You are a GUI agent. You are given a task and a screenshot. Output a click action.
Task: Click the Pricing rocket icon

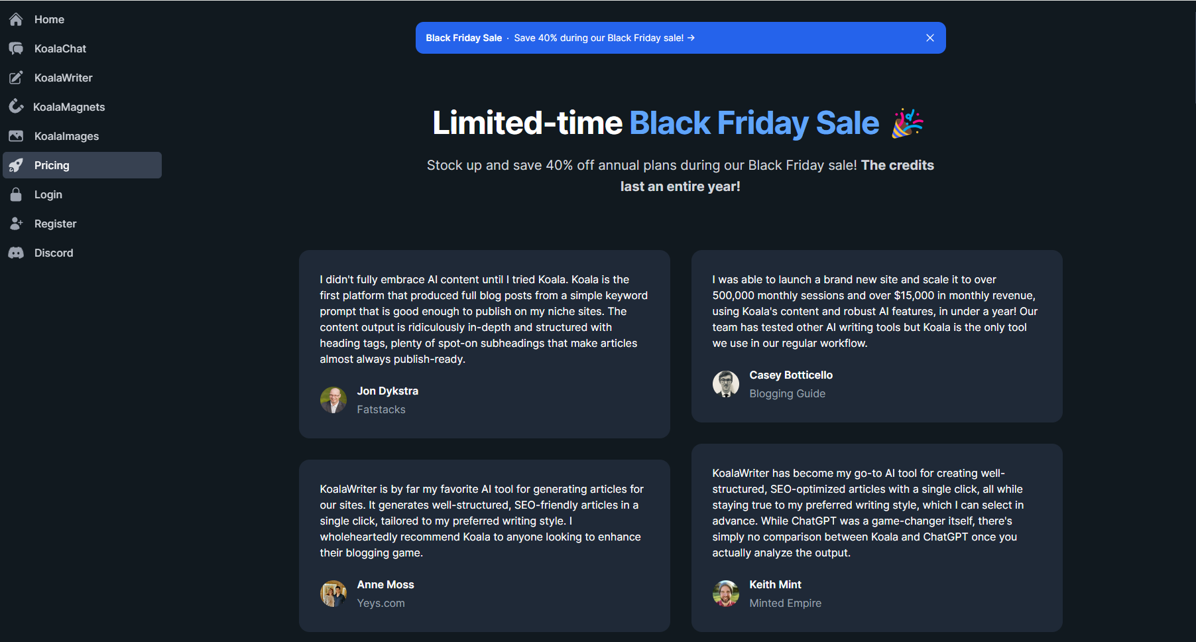[x=16, y=165]
